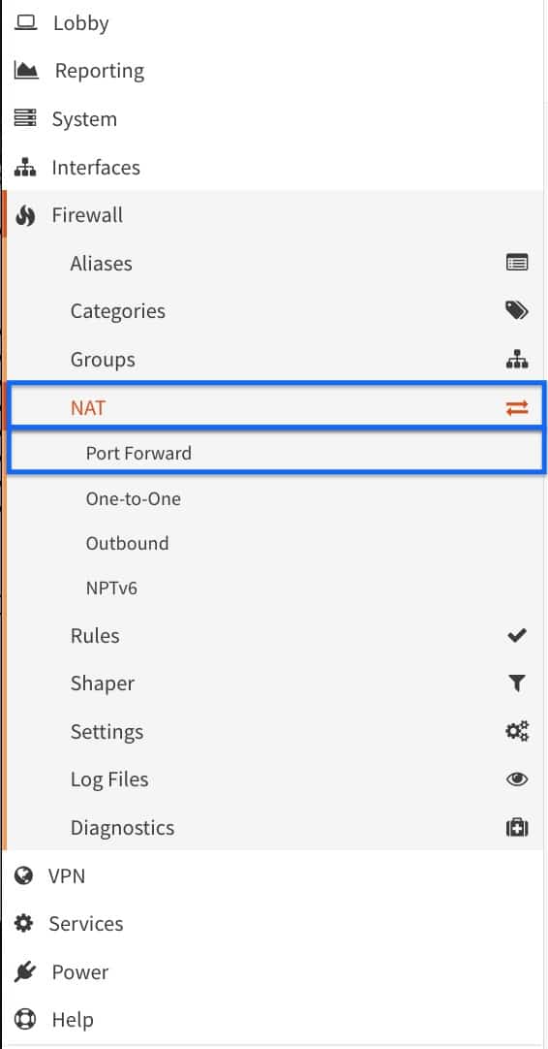
Task: Click the Groups sitemap icon
Action: (x=517, y=360)
